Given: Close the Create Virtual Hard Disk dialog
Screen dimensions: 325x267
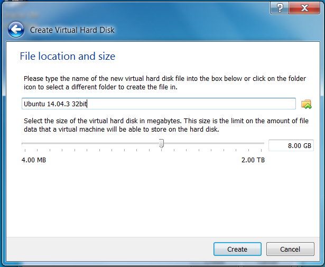Looking at the screenshot, I should 304,8.
